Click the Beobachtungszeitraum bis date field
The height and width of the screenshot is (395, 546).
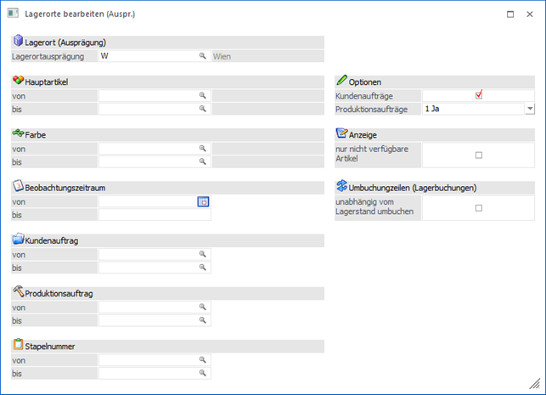154,215
